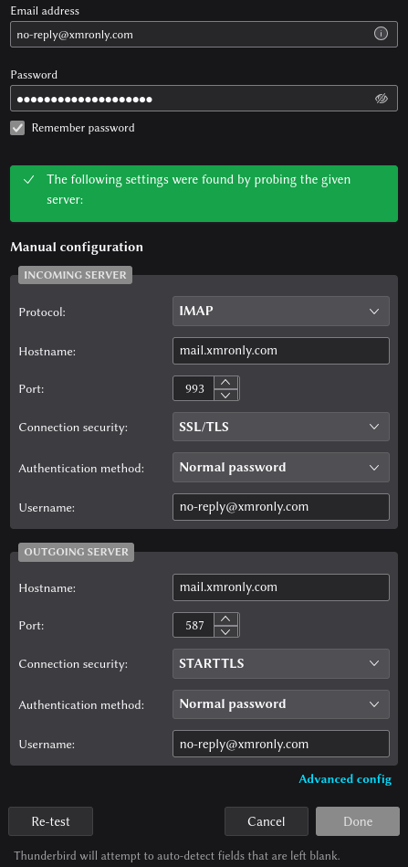Screen dimensions: 408x867
Task: Expand the outgoing Authentication method dropdown
Action: (x=280, y=703)
